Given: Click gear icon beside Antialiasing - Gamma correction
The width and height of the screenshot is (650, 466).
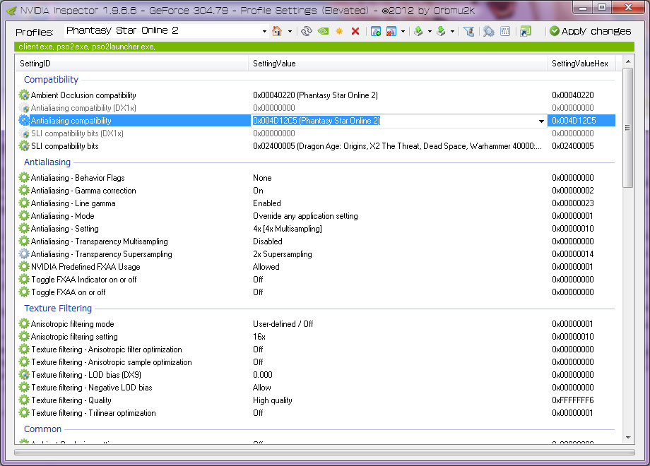Looking at the screenshot, I should pyautogui.click(x=24, y=191).
